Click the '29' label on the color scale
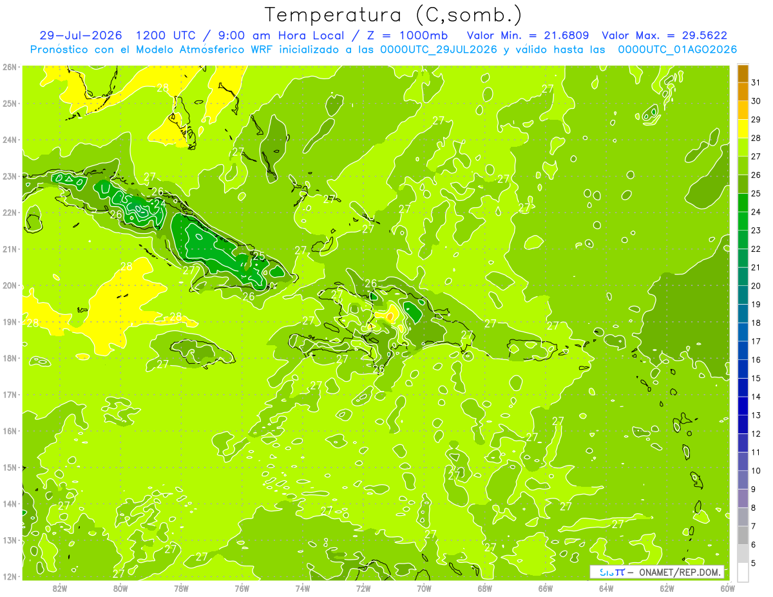773x597 pixels. pos(756,119)
